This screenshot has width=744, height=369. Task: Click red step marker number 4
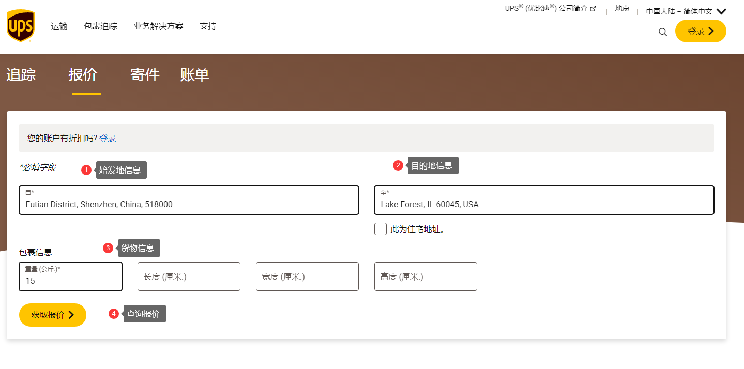113,314
